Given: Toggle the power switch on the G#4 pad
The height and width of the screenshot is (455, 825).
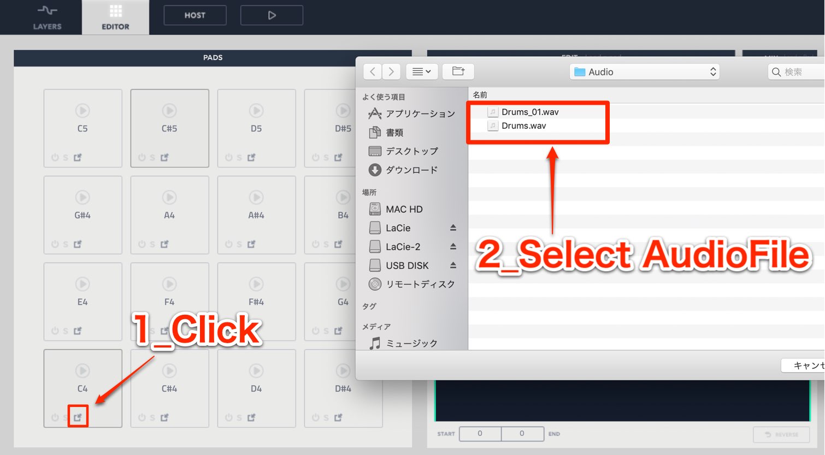Looking at the screenshot, I should coord(55,244).
